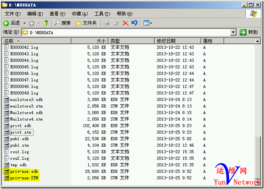Click the date 2013-10-25 5:02
This screenshot has height=189, width=264.
174,139
